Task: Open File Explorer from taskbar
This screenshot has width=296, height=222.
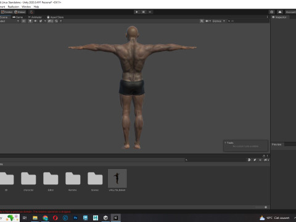Action: click(35, 218)
